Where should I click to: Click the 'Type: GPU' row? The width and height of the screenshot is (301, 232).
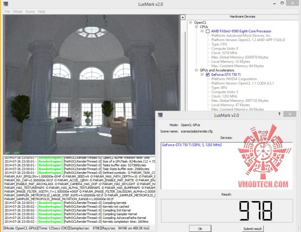pyautogui.click(x=219, y=88)
